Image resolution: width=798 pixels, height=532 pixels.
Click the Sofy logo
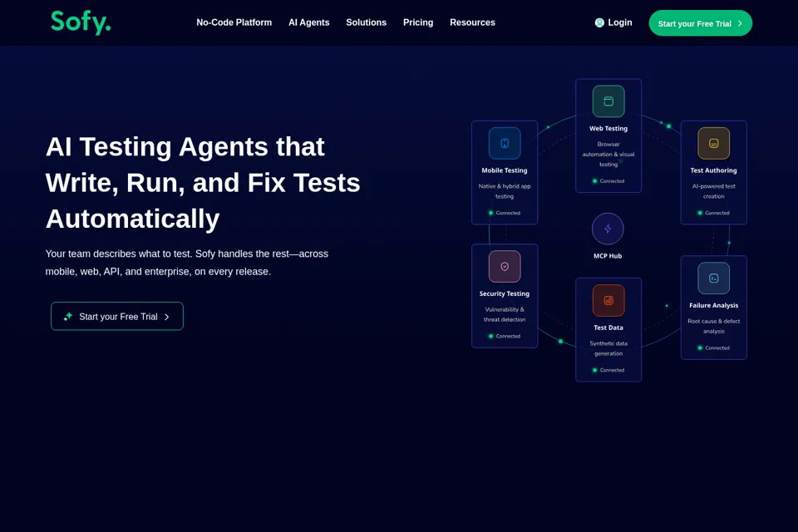coord(81,22)
